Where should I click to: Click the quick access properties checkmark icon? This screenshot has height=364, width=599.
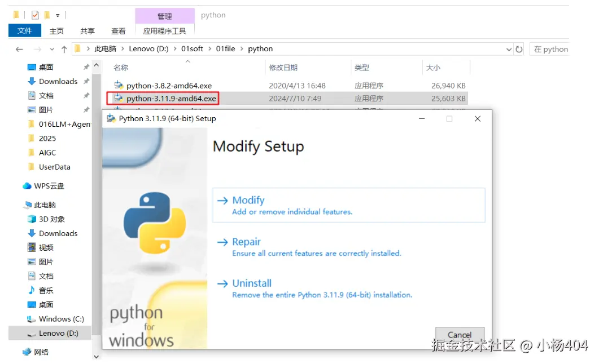click(x=35, y=15)
